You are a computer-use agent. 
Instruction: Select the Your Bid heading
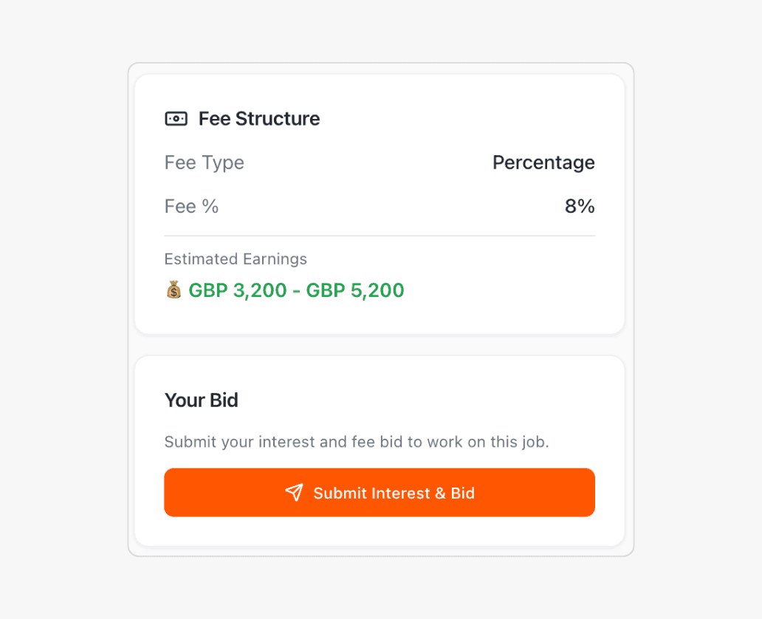pyautogui.click(x=201, y=400)
